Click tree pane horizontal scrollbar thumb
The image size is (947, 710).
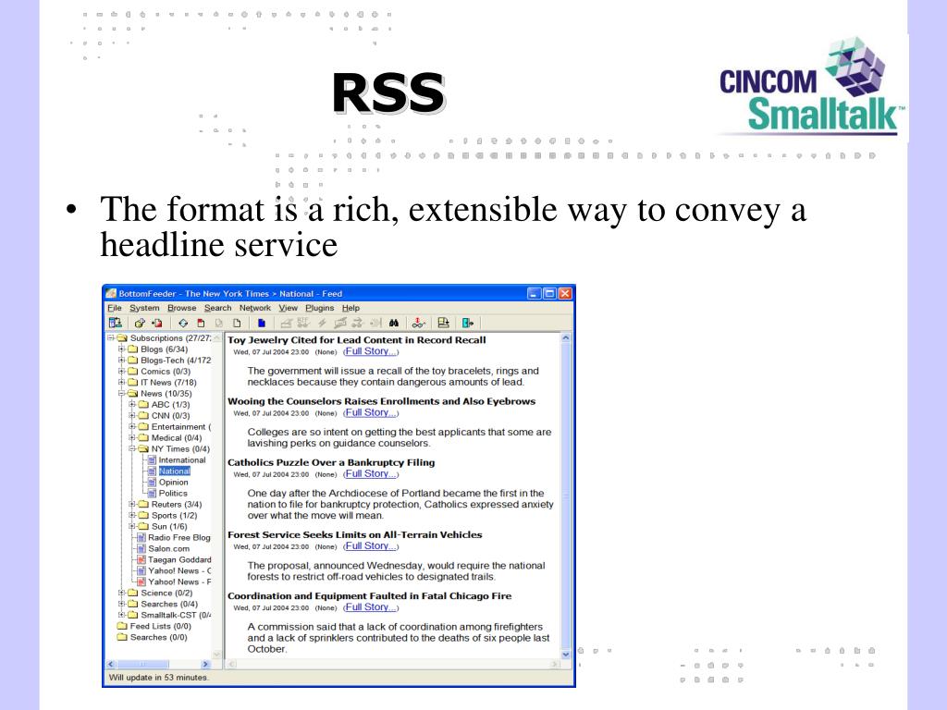142,664
